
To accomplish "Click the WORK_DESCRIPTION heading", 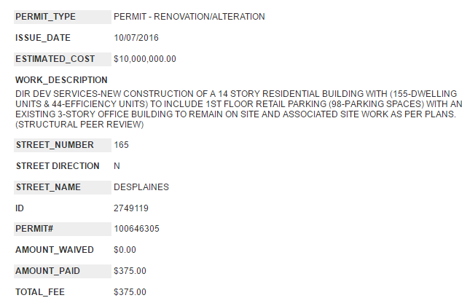I will point(61,79).
